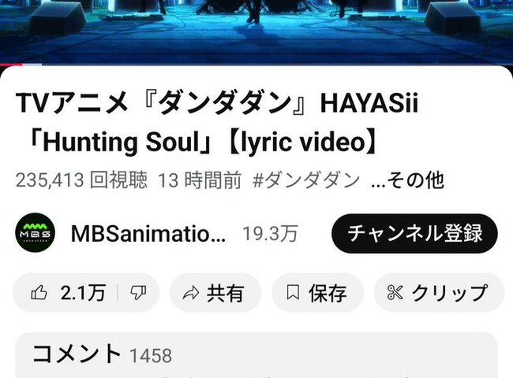The width and height of the screenshot is (513, 378).
Task: Click the 19.3万 subscriber count
Action: click(x=270, y=233)
